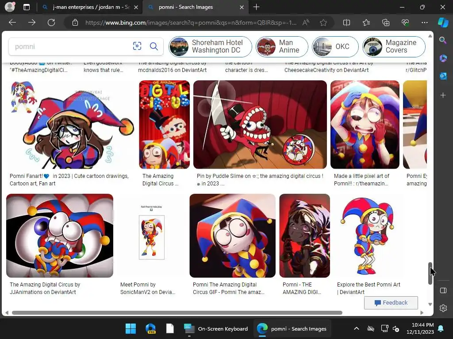The image size is (453, 339).
Task: Add page to favorites star icon
Action: tap(323, 23)
